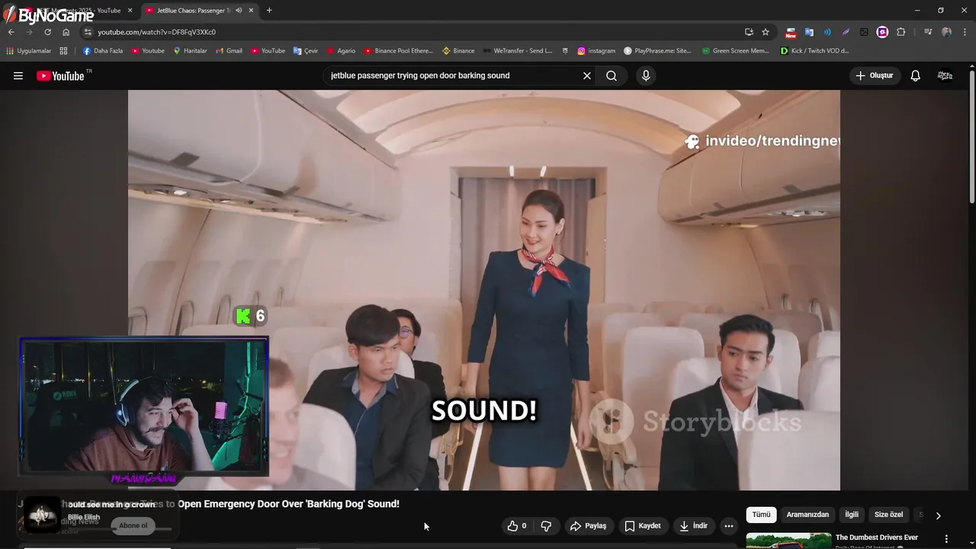Image resolution: width=976 pixels, height=549 pixels.
Task: Mute the JetBlue Chaos tab audio
Action: click(x=239, y=11)
